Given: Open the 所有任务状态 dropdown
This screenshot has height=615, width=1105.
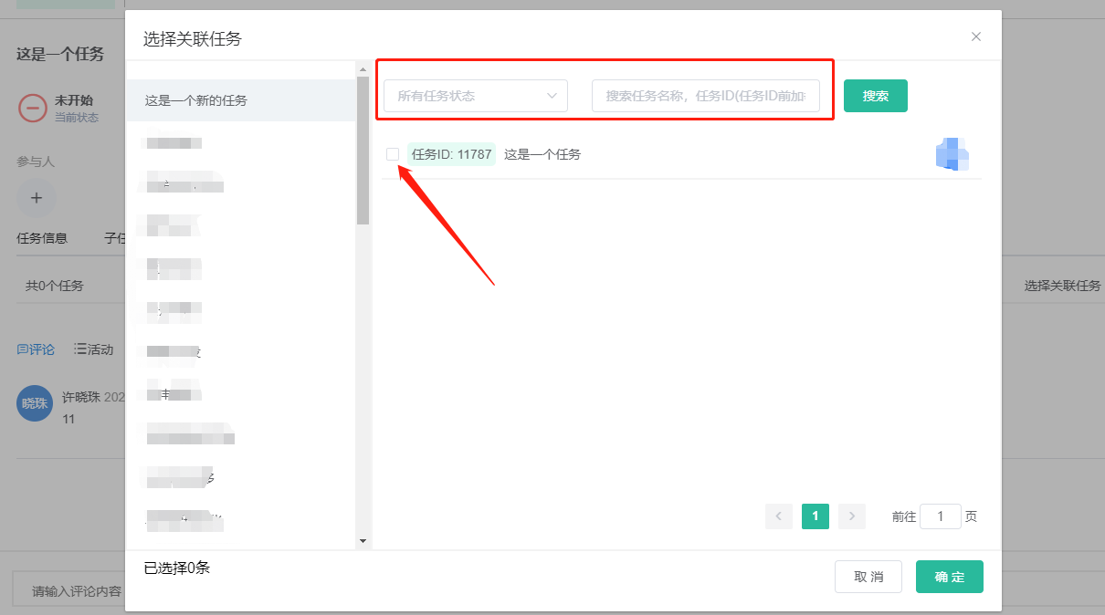Looking at the screenshot, I should 476,96.
